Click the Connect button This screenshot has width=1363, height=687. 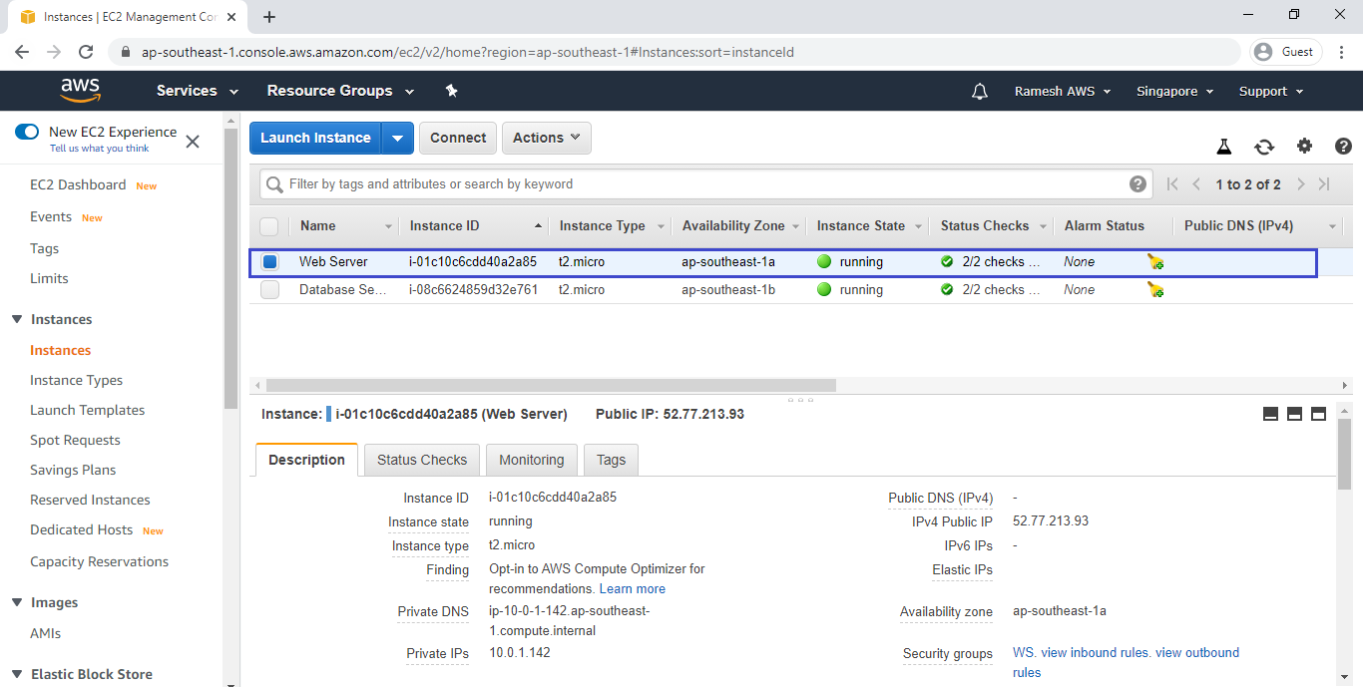click(458, 138)
